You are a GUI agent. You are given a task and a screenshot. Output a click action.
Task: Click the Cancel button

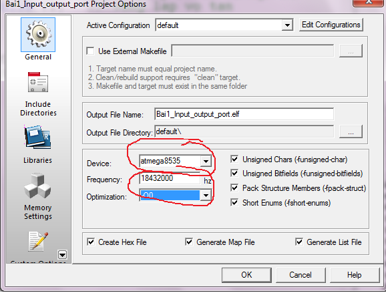(301, 275)
